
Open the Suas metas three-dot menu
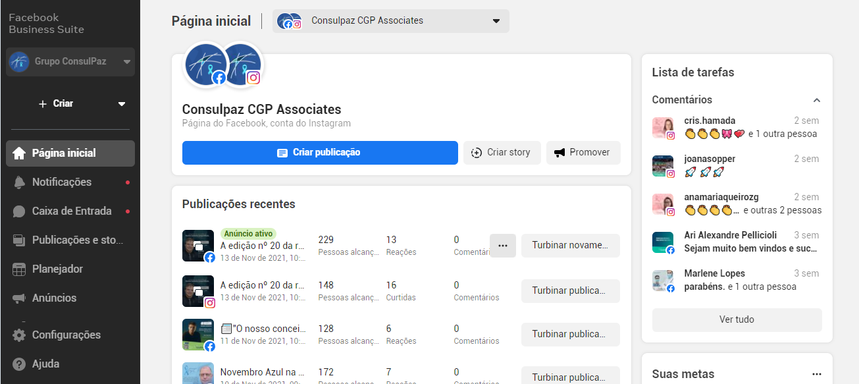tap(817, 374)
